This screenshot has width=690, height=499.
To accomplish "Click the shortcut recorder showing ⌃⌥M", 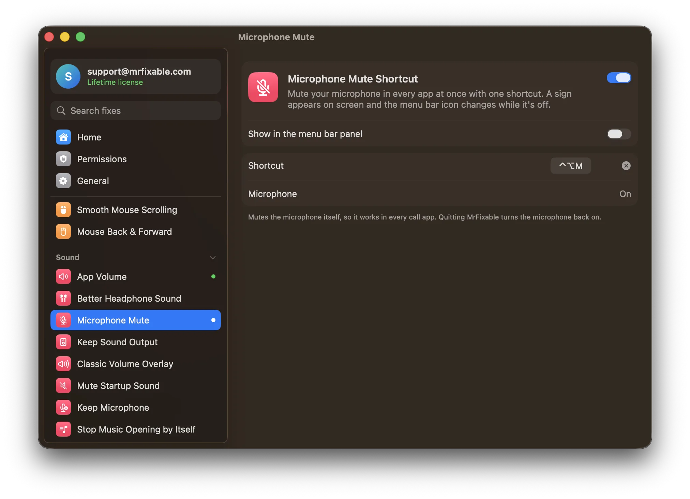I will 571,166.
